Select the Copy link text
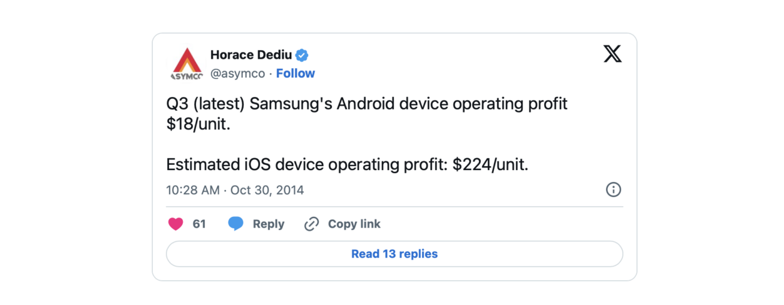Viewport: 784px width, 305px height. point(354,224)
